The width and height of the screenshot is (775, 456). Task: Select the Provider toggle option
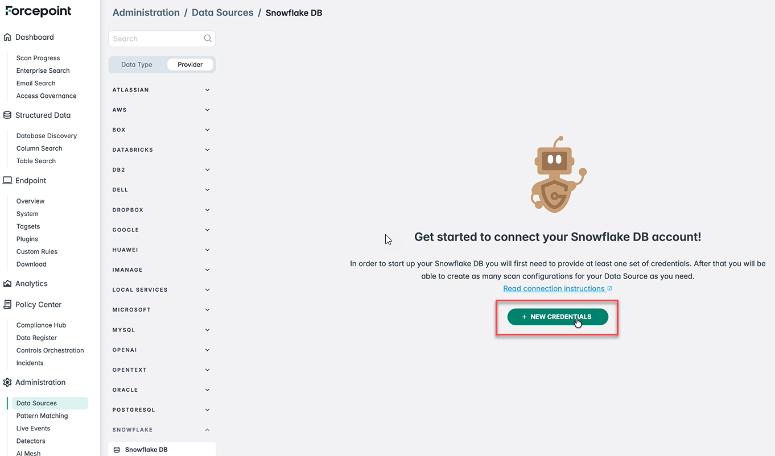(x=190, y=65)
